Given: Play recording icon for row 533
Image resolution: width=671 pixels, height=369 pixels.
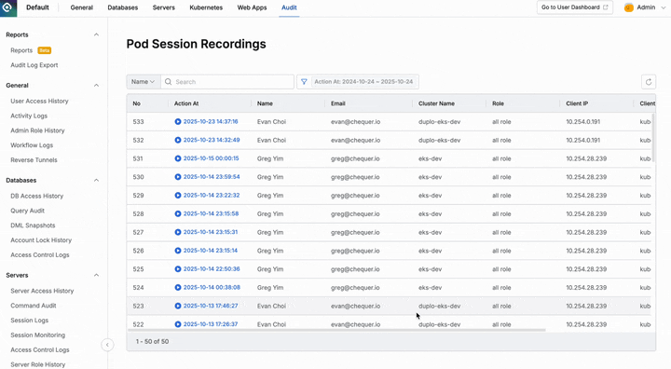Looking at the screenshot, I should tap(178, 121).
